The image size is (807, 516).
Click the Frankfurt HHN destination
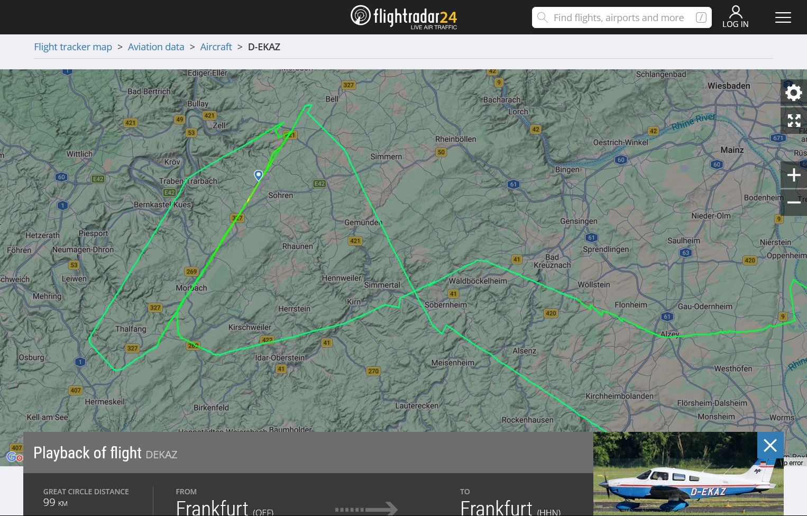[x=510, y=508]
